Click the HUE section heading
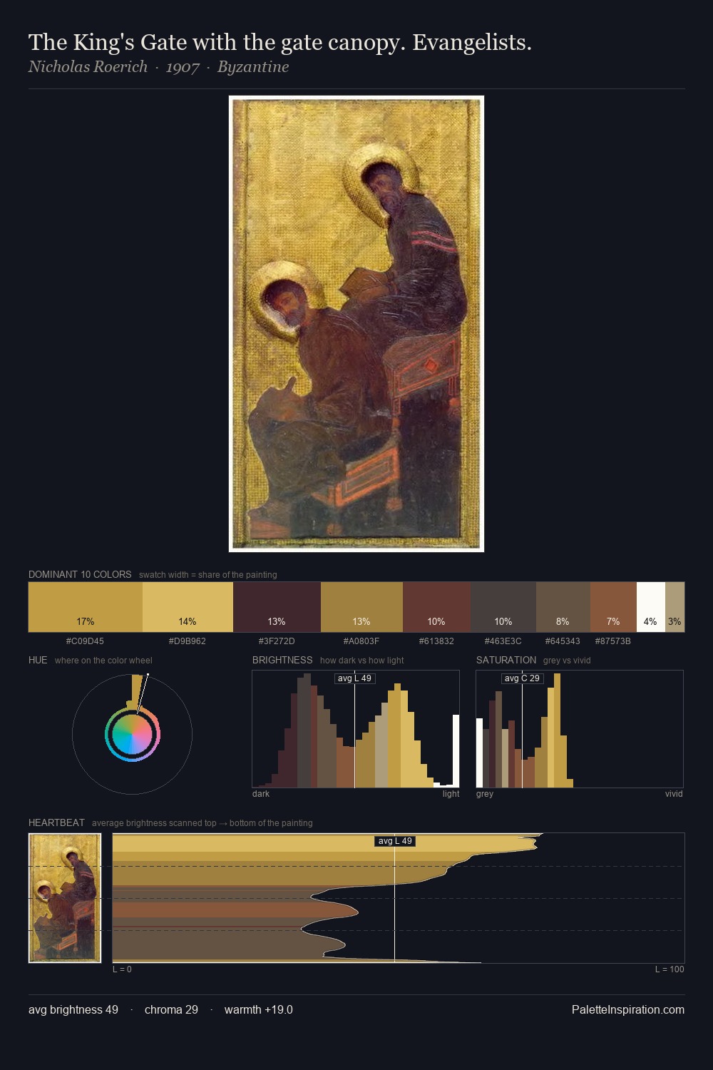 pos(38,660)
